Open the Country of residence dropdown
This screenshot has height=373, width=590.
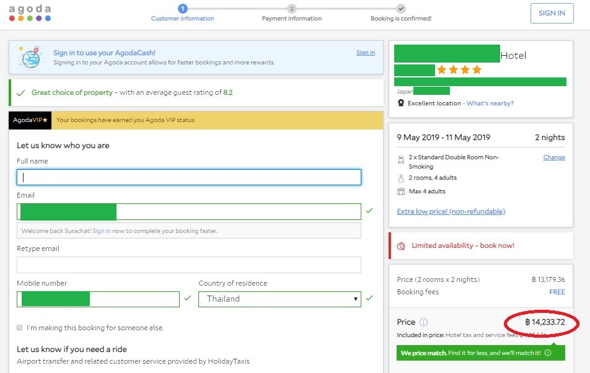(x=280, y=299)
